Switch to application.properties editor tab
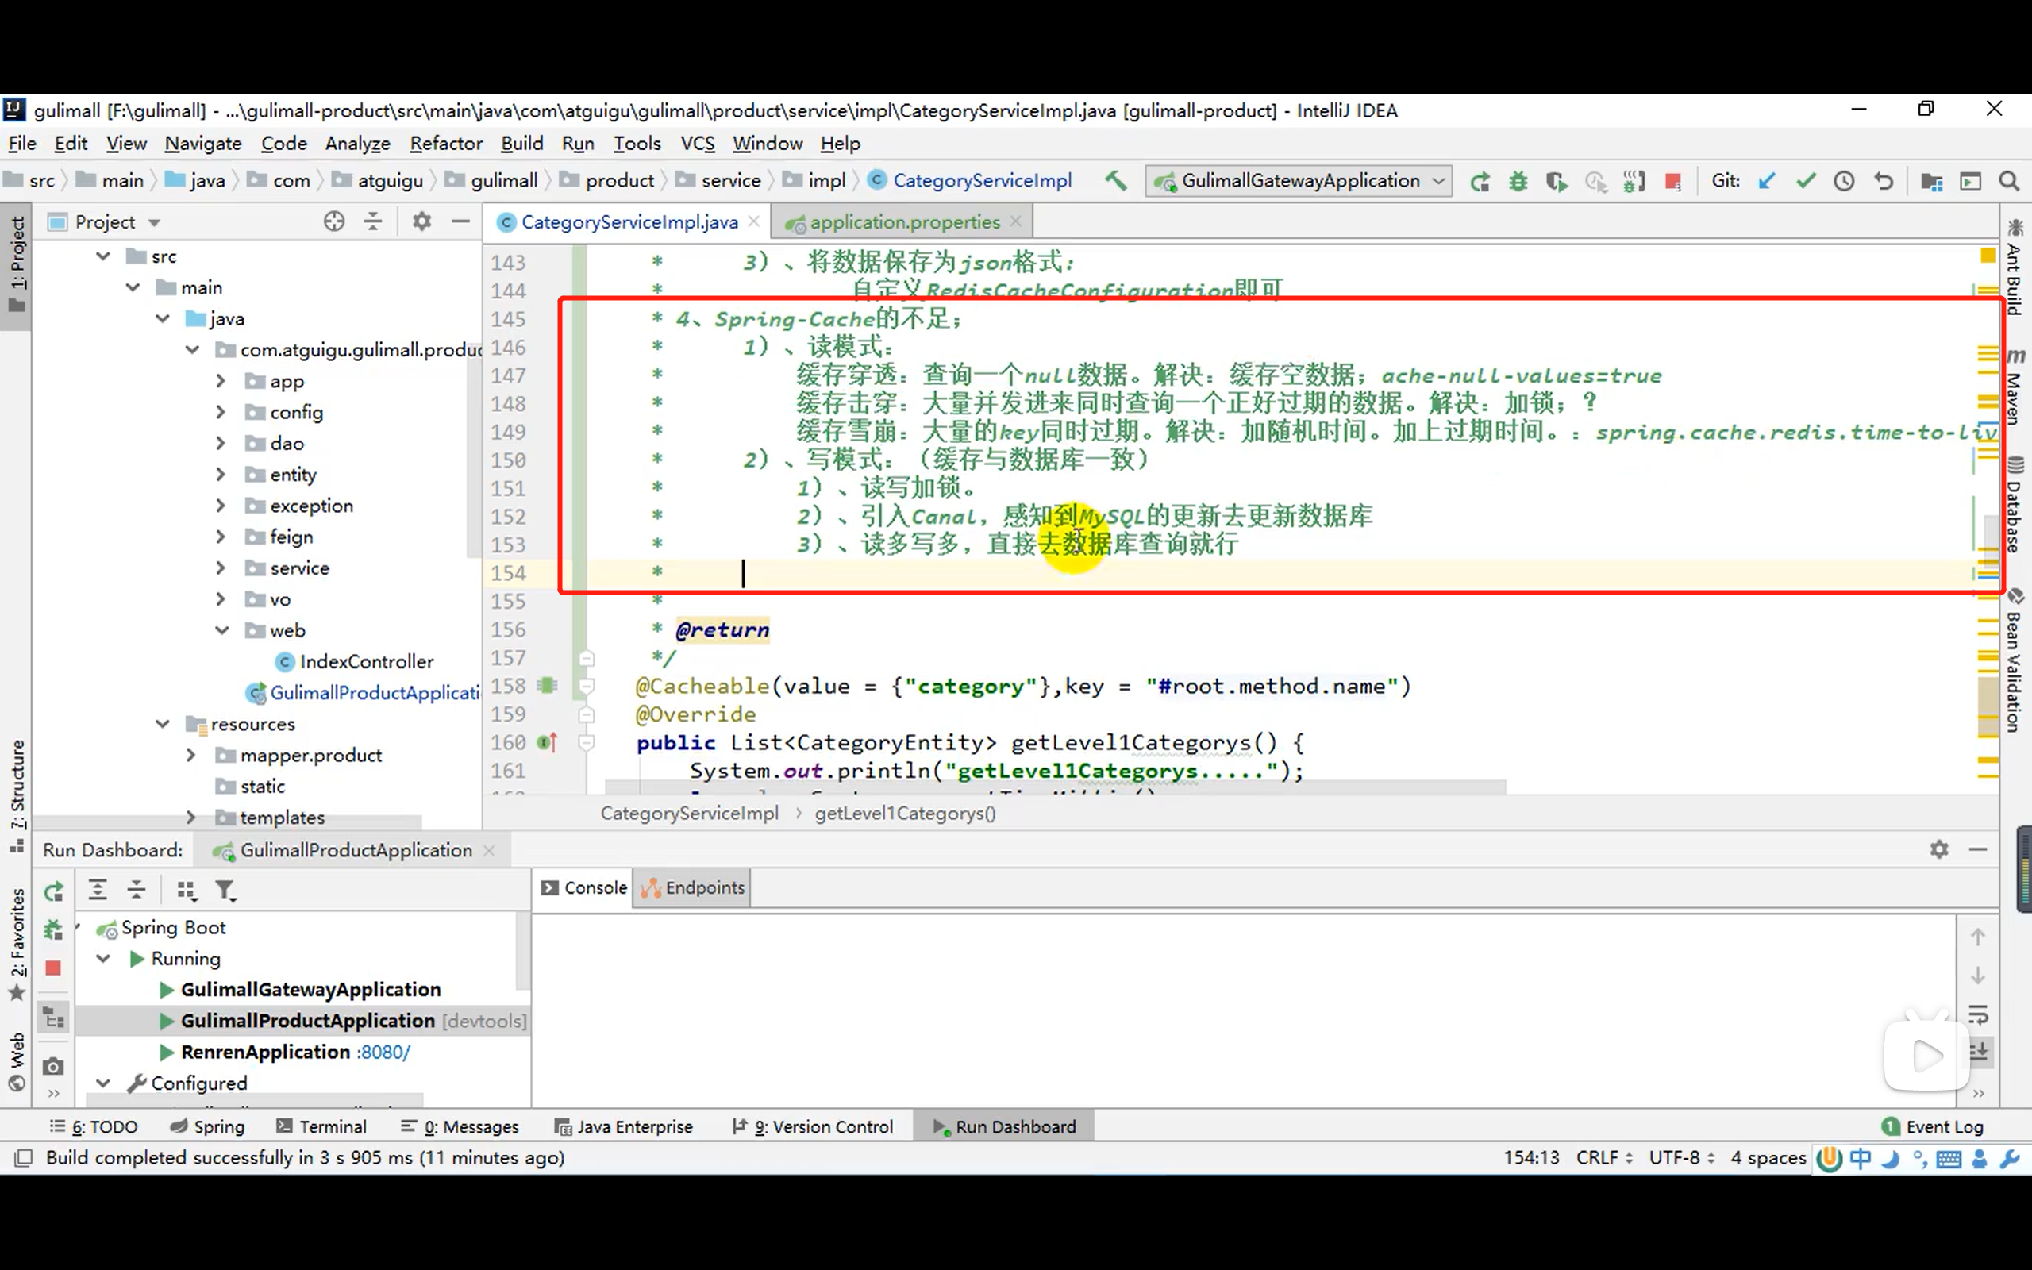 (904, 221)
